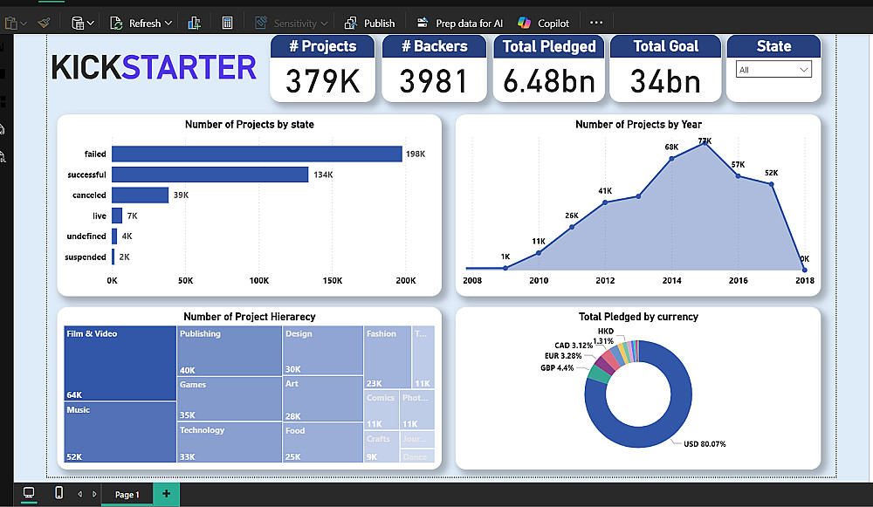Click 'Number of Project Hierarecy' title
This screenshot has width=873, height=507.
(250, 317)
